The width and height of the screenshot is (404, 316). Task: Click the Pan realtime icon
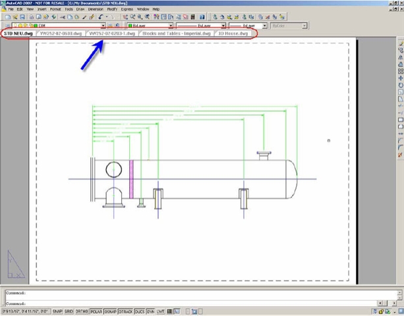pyautogui.click(x=125, y=17)
